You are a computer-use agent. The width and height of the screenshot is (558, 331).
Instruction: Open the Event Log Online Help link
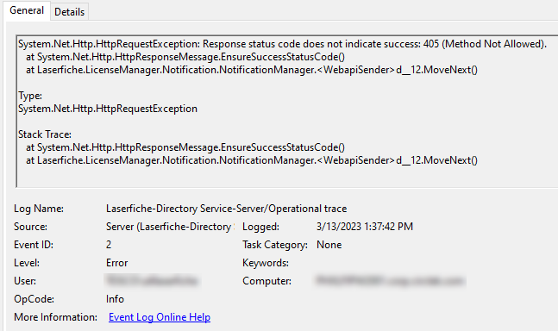point(160,317)
